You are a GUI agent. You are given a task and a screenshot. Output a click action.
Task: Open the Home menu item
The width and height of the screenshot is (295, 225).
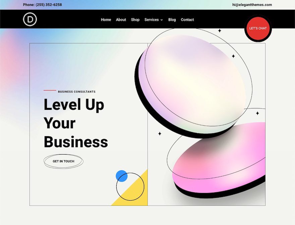coord(106,20)
